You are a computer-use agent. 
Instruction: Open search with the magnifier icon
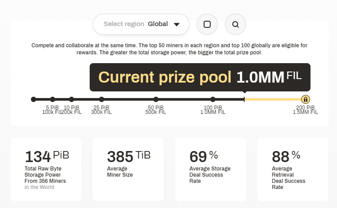pos(235,24)
